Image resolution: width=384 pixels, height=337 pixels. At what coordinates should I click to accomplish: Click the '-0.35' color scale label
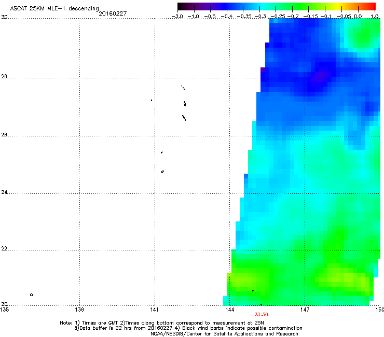pos(244,17)
